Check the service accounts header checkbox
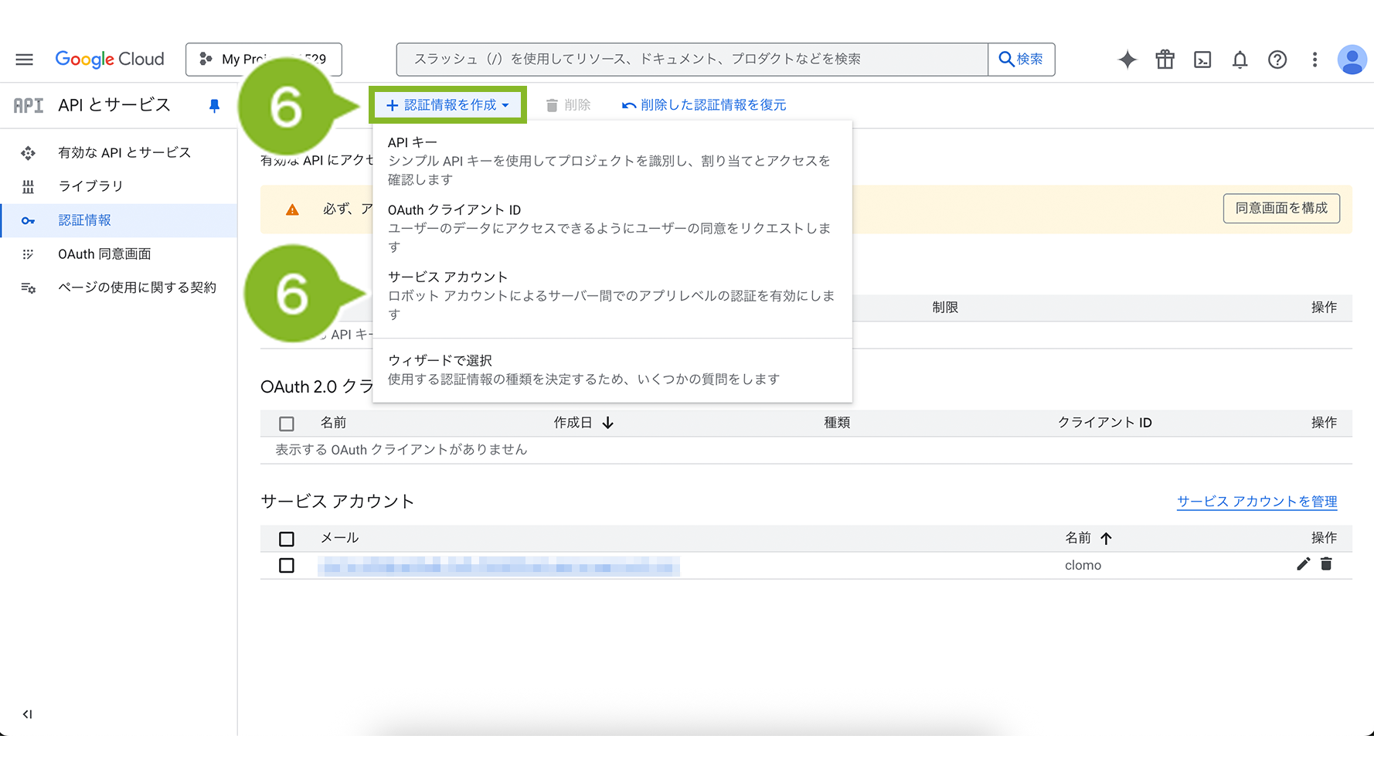Viewport: 1374px width, 773px height. (x=287, y=539)
